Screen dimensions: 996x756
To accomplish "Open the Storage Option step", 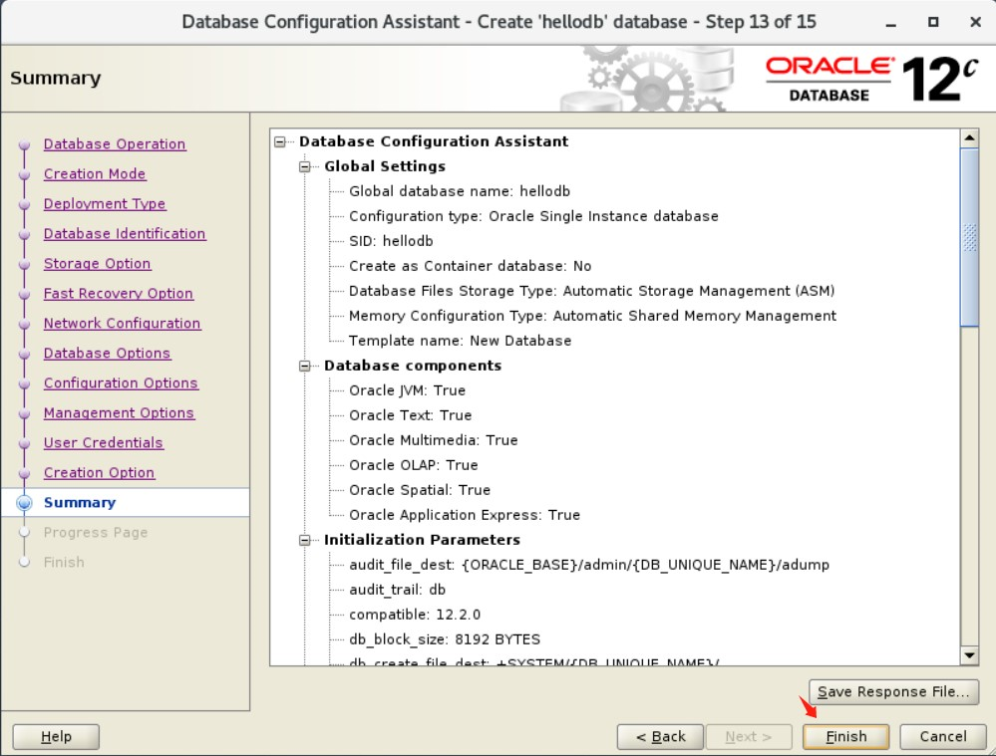I will click(x=97, y=263).
